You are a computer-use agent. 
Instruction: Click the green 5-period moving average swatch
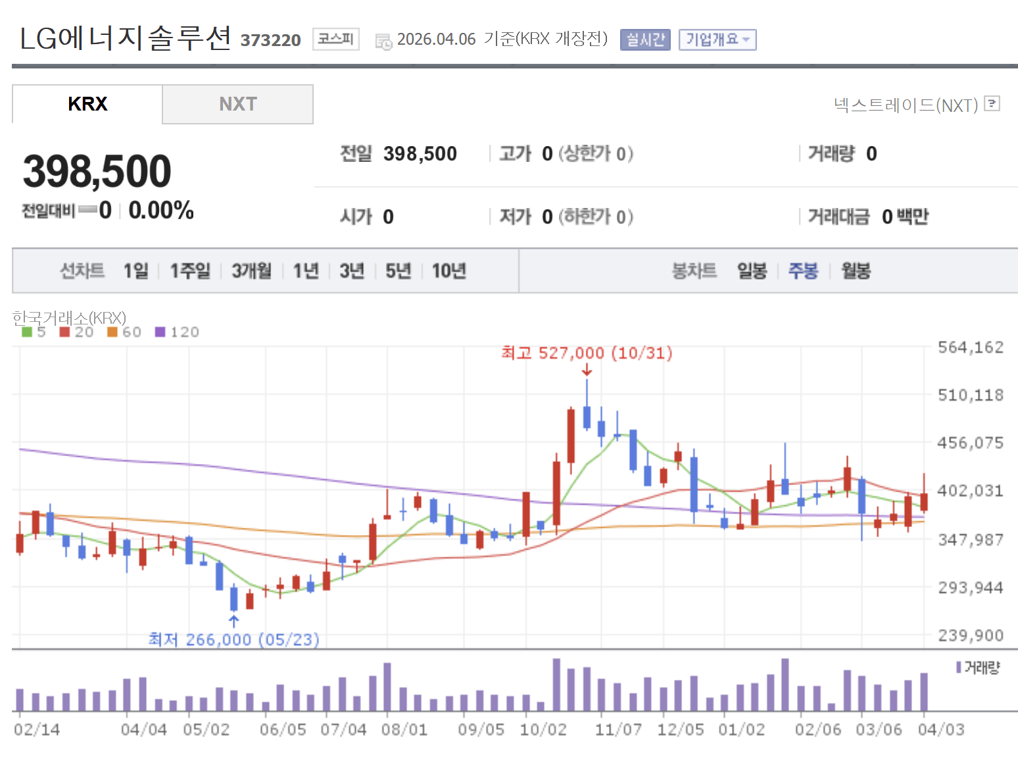[x=27, y=332]
